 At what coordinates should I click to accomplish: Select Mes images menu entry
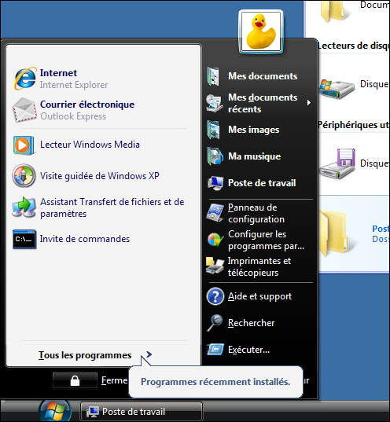click(259, 130)
